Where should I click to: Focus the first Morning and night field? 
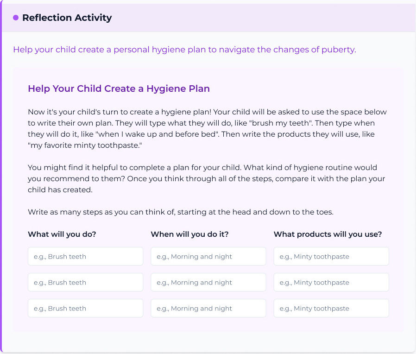point(208,256)
